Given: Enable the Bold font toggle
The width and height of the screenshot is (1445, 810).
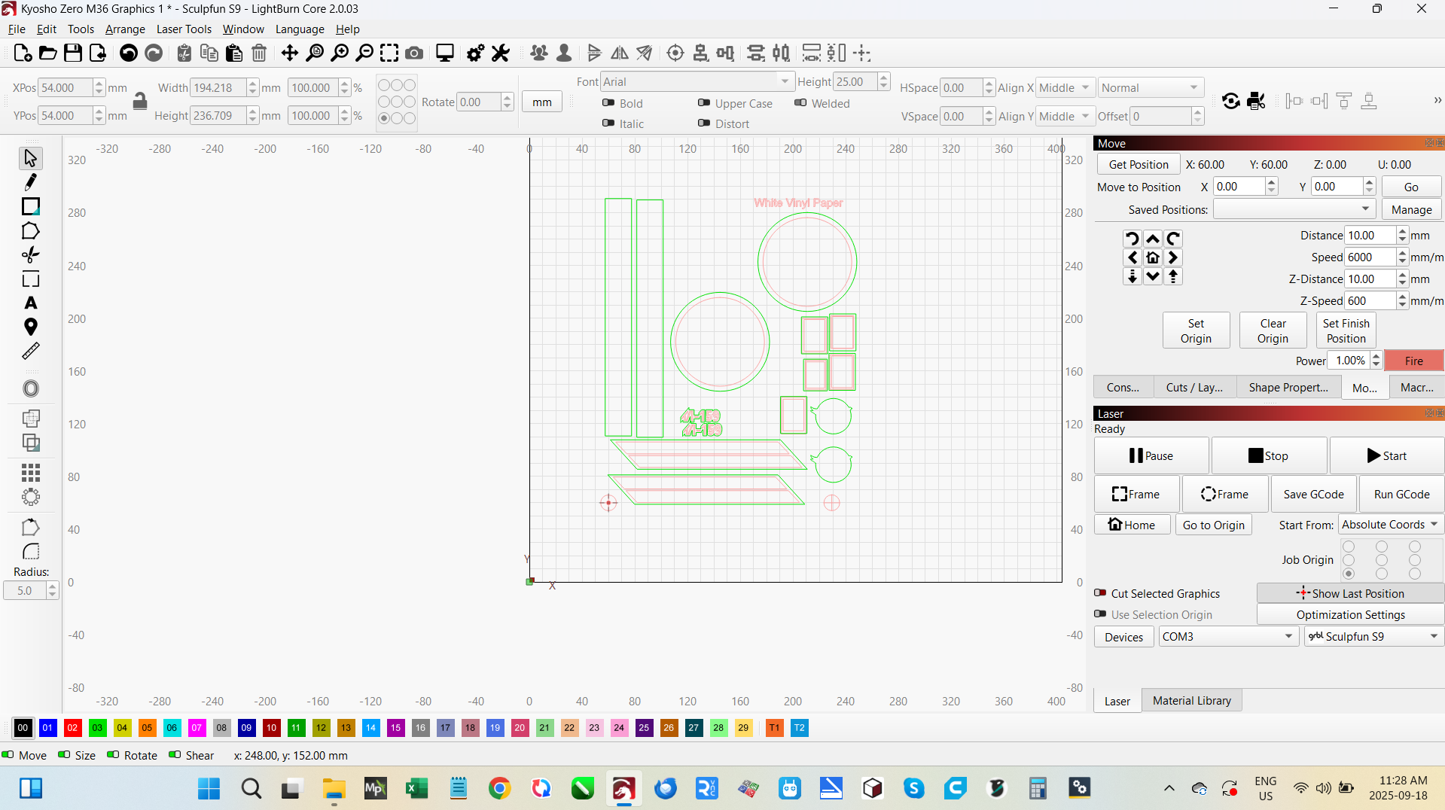Looking at the screenshot, I should pyautogui.click(x=608, y=103).
